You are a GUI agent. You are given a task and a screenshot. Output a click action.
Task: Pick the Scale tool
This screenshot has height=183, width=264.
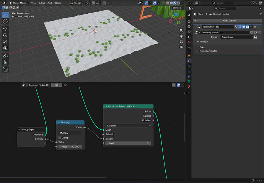5,42
